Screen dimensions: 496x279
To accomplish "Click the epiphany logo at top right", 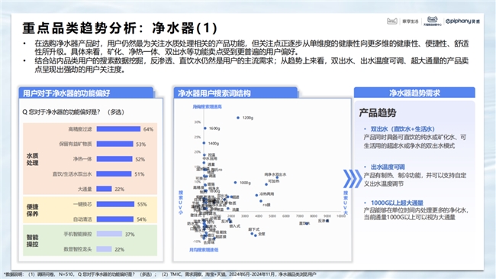I will (462, 21).
